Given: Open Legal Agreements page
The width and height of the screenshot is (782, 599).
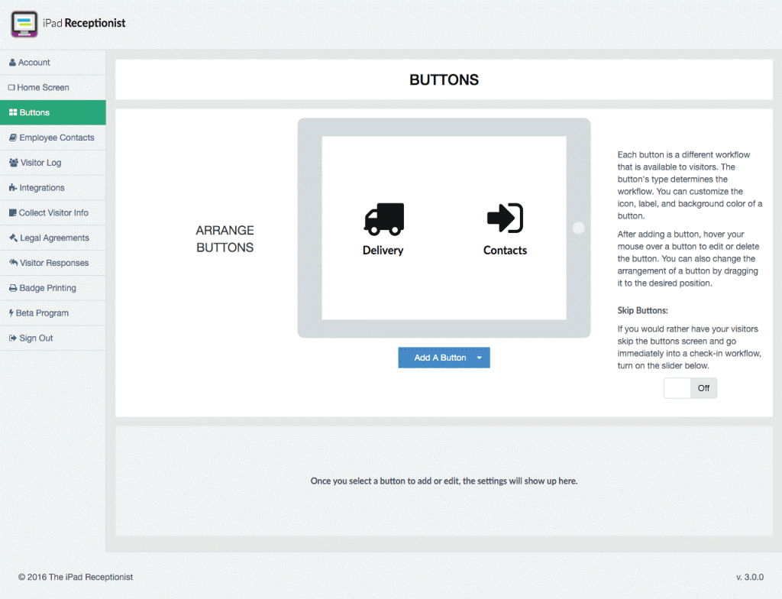Looking at the screenshot, I should pos(53,238).
